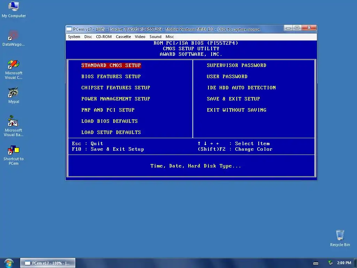The image size is (357, 268).
Task: Maximize the PCem window
Action: [297, 28]
